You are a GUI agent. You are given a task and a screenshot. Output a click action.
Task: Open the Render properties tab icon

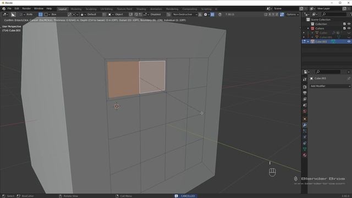click(x=305, y=87)
